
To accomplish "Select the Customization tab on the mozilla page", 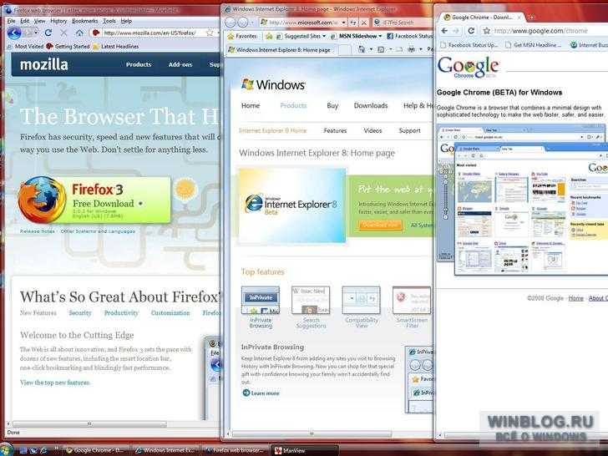I will tap(170, 313).
